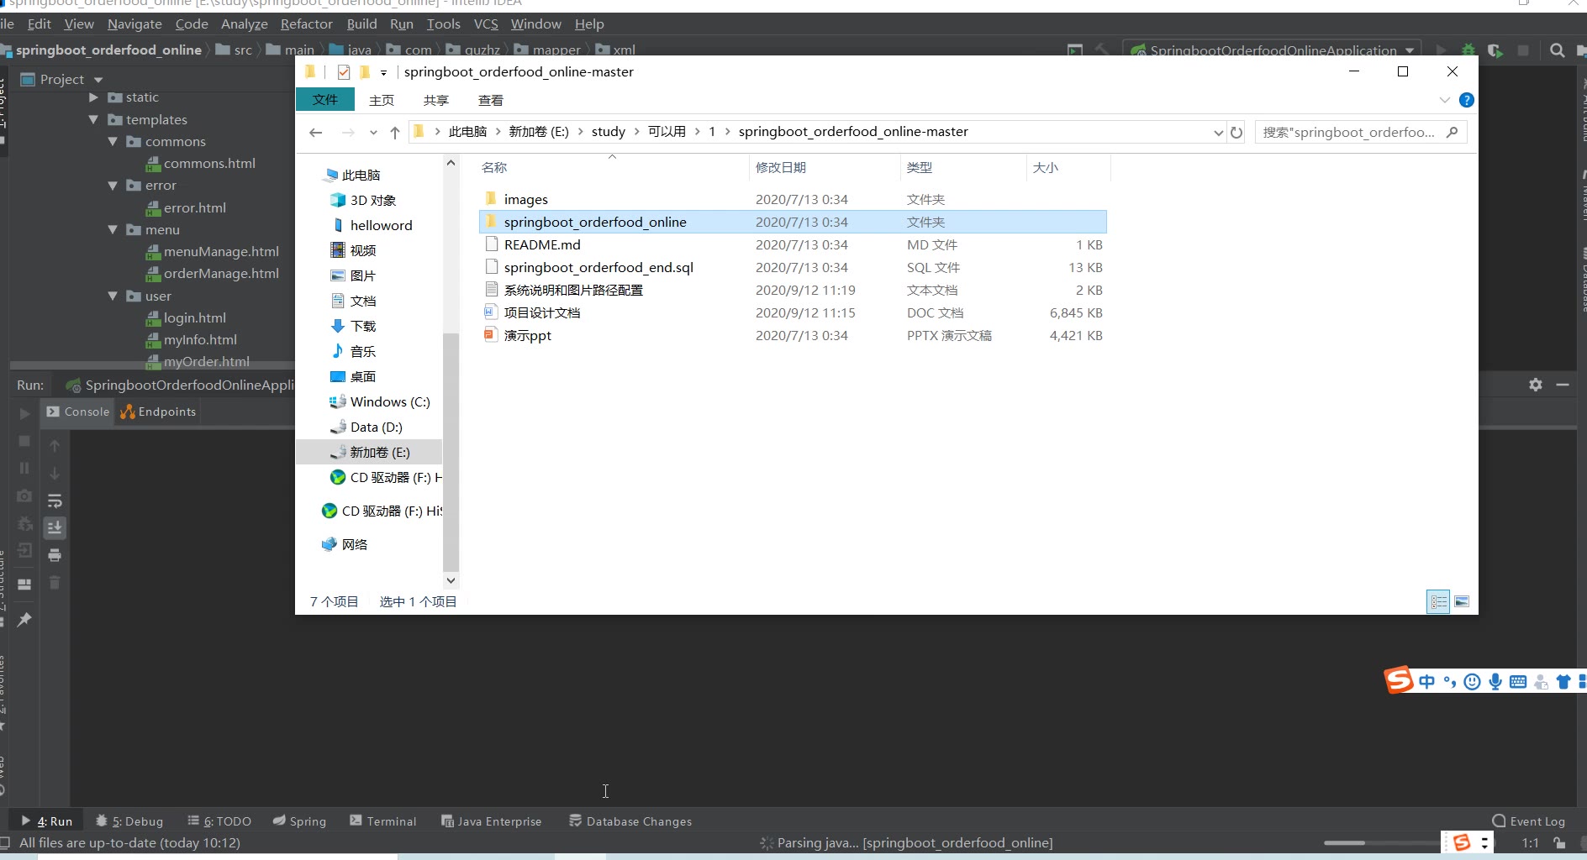Restore layout icon in Run sidebar
This screenshot has width=1587, height=860.
[24, 584]
